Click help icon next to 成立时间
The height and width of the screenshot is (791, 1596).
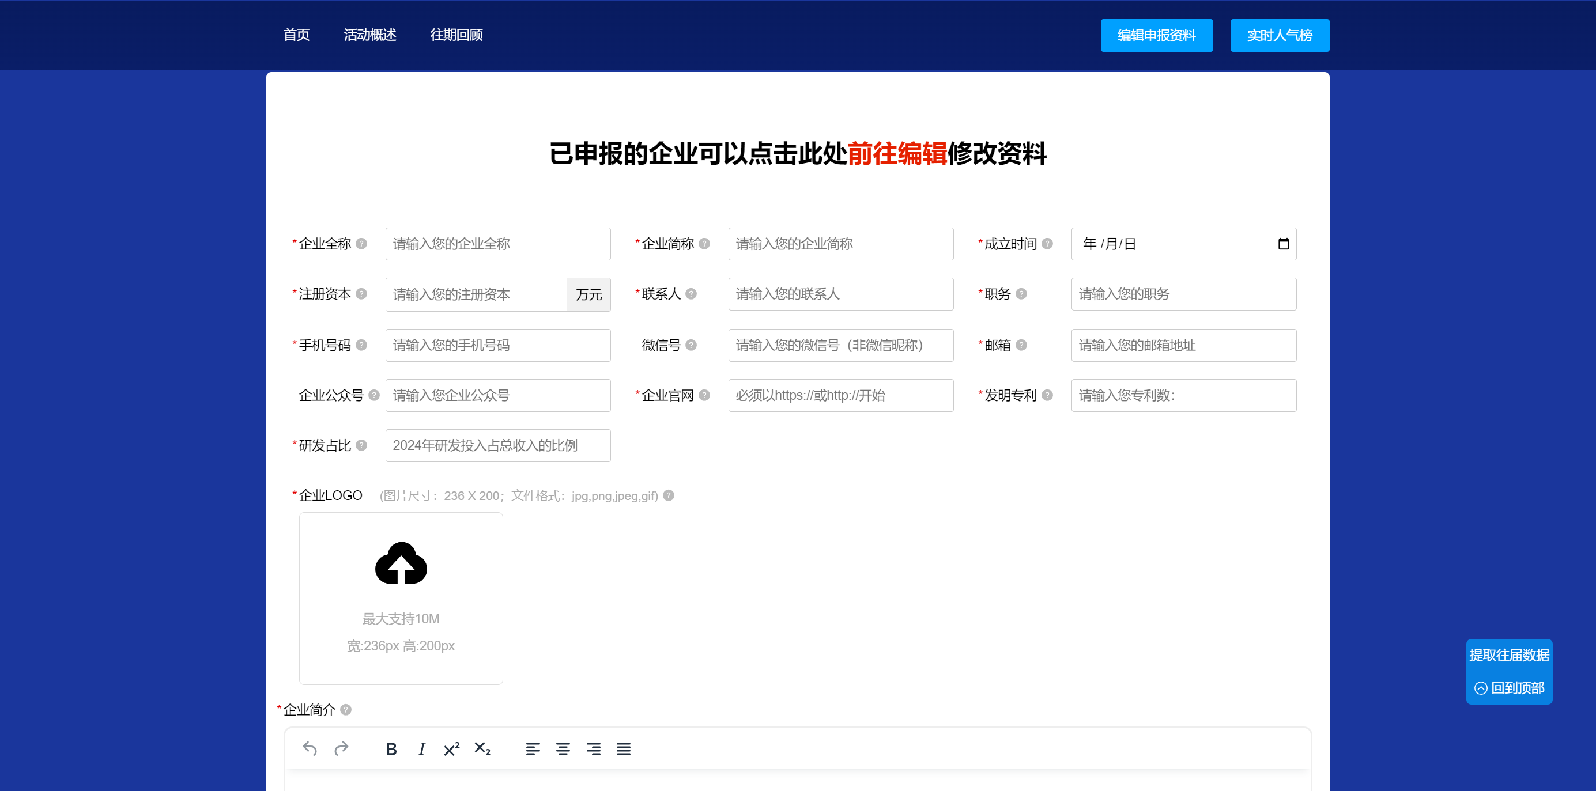(1047, 244)
